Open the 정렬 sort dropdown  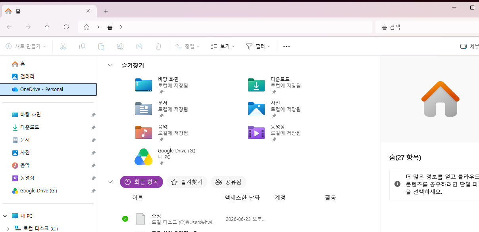tap(187, 46)
